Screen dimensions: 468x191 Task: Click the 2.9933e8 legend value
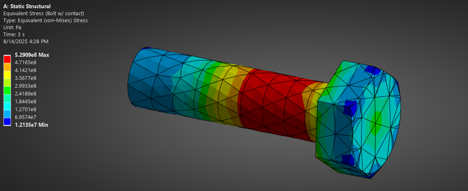[25, 86]
